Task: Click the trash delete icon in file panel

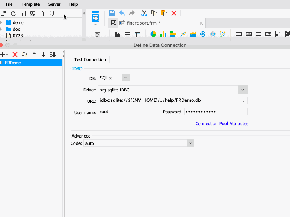Action: point(42,14)
